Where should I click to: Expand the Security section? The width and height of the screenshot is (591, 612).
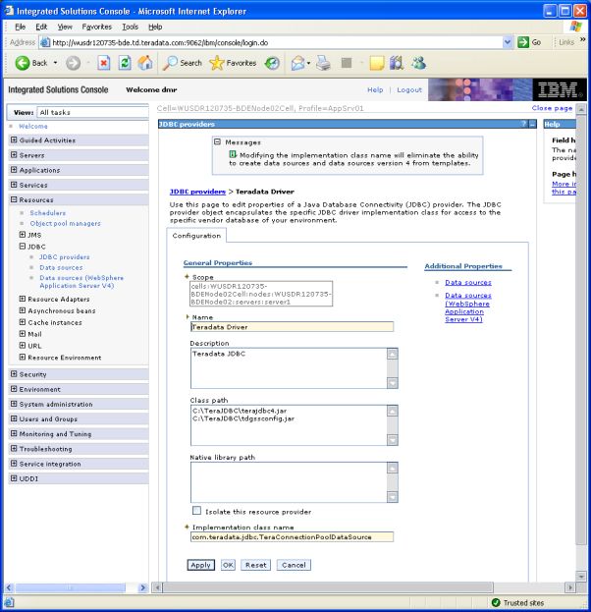coord(14,374)
